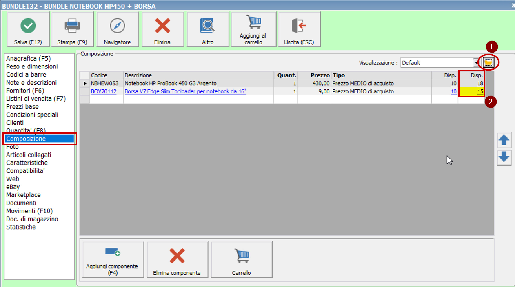515x287 pixels.
Task: Move component up with blue up arrow
Action: click(504, 141)
